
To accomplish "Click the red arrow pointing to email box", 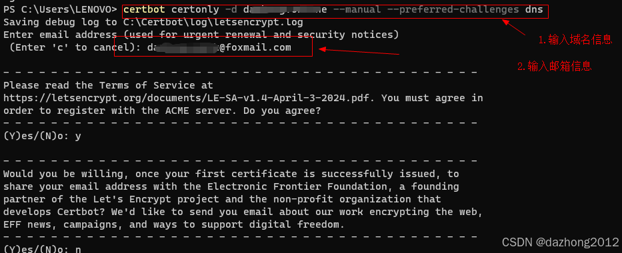I will [x=359, y=51].
